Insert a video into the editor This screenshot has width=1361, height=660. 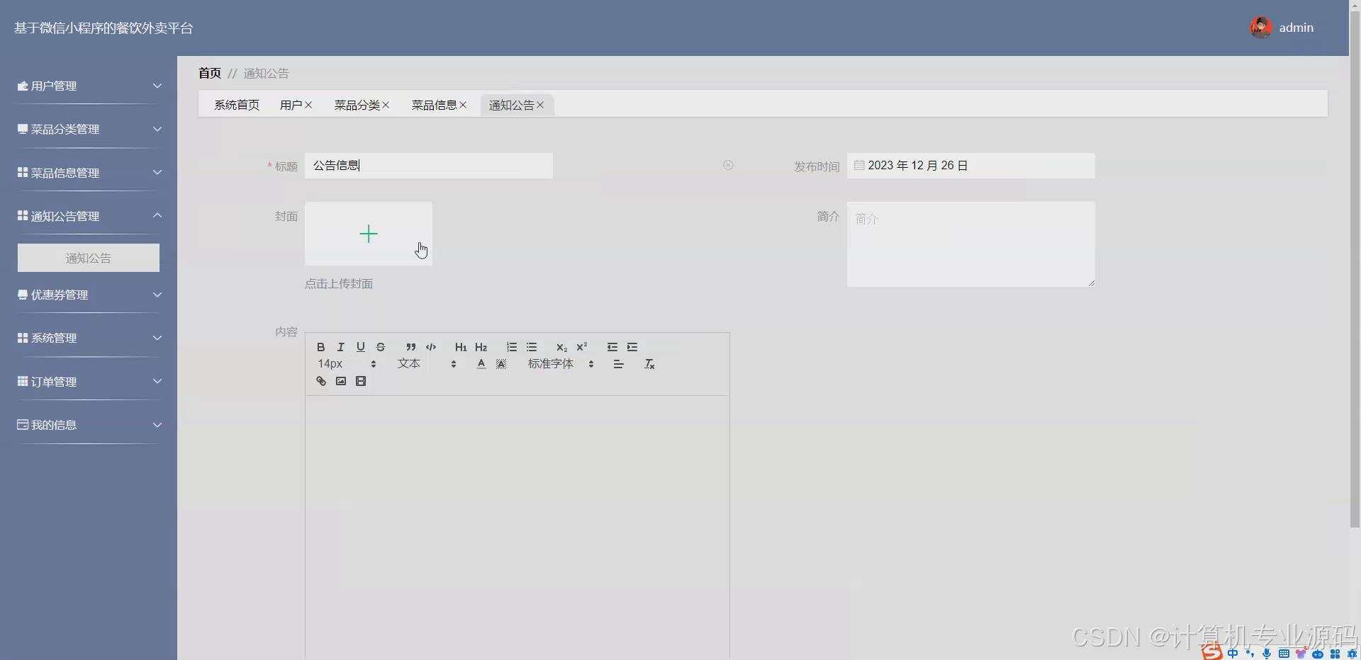361,381
